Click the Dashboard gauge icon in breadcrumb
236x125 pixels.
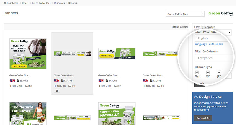(5, 3)
